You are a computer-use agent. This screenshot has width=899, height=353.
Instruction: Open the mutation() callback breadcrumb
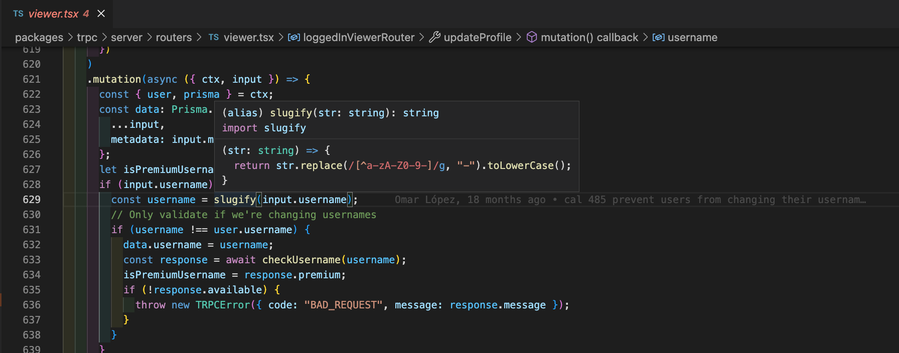[x=589, y=38]
